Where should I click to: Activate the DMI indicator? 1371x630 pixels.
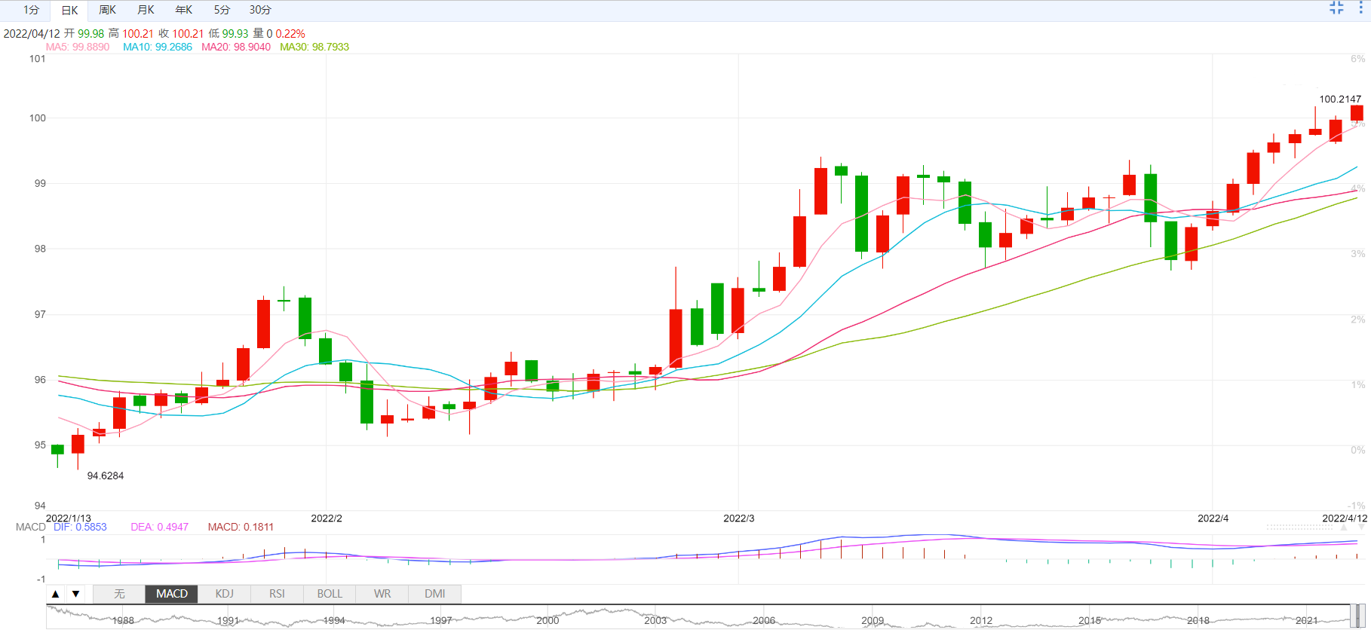(x=435, y=594)
